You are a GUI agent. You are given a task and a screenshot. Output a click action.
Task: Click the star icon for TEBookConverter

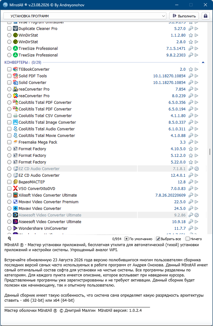coord(191,69)
